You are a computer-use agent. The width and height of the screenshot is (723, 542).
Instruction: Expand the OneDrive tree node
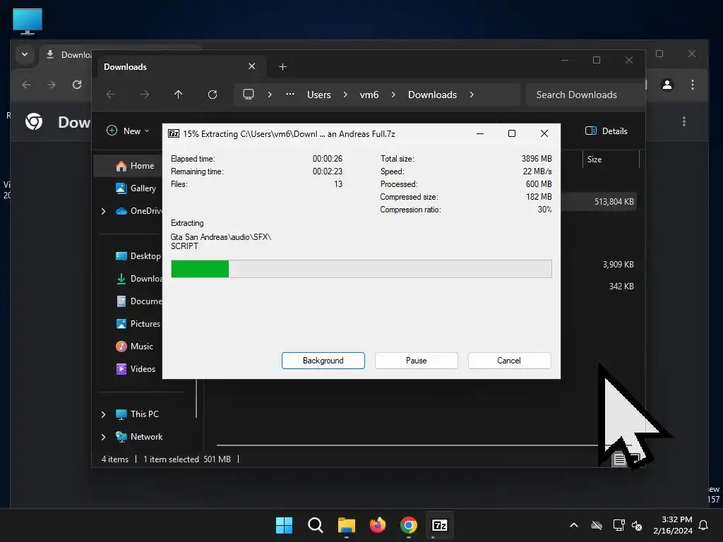[x=103, y=211]
